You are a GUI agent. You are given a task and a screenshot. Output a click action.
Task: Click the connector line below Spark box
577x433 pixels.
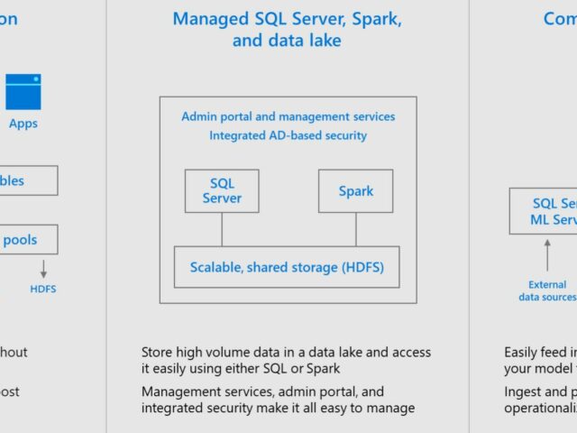(x=355, y=229)
